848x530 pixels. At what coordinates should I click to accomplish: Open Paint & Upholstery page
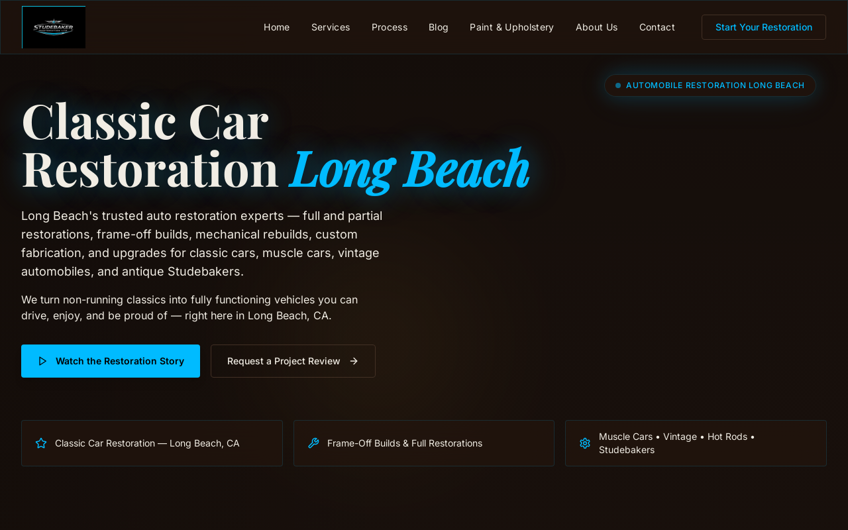[512, 27]
